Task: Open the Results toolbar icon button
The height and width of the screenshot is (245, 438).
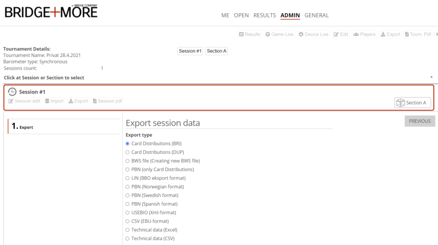Action: 250,34
